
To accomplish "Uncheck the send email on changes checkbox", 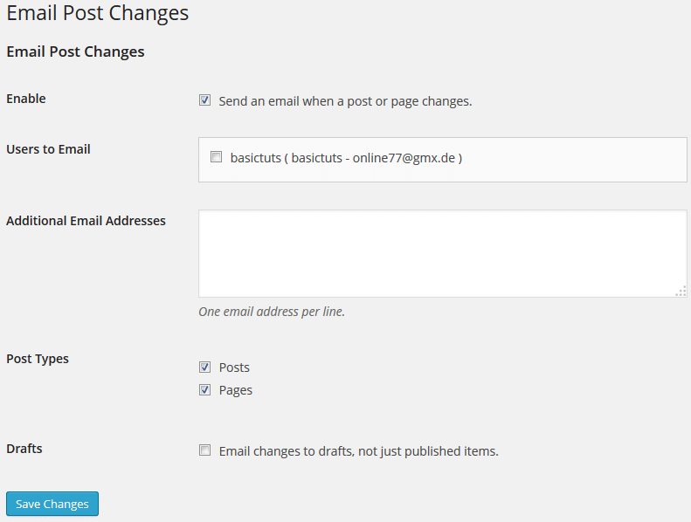I will click(205, 100).
